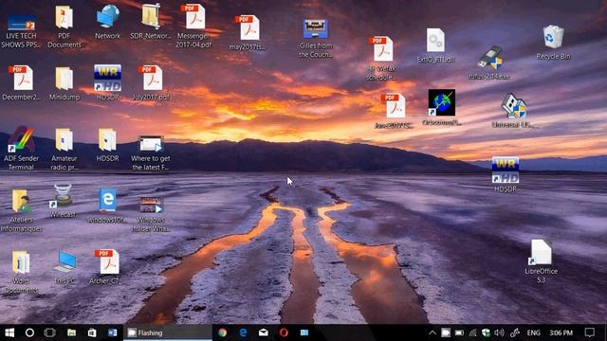Select the SDR Networ... zipped folder icon
This screenshot has height=341, width=607.
[151, 22]
